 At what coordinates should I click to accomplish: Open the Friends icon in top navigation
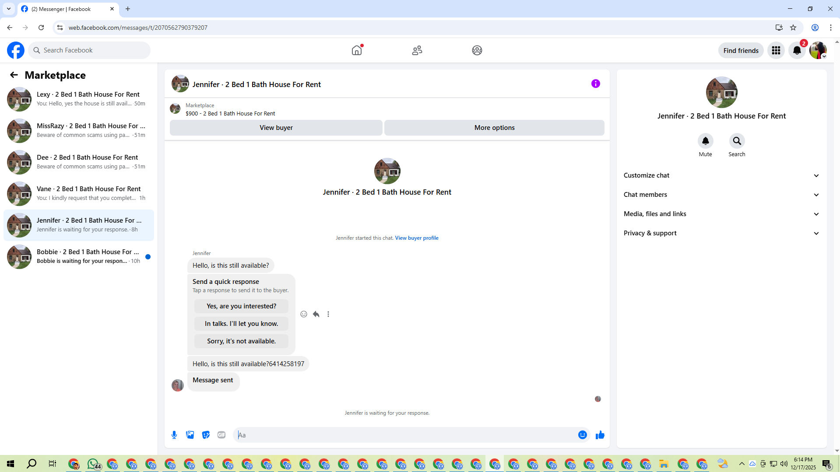click(417, 50)
